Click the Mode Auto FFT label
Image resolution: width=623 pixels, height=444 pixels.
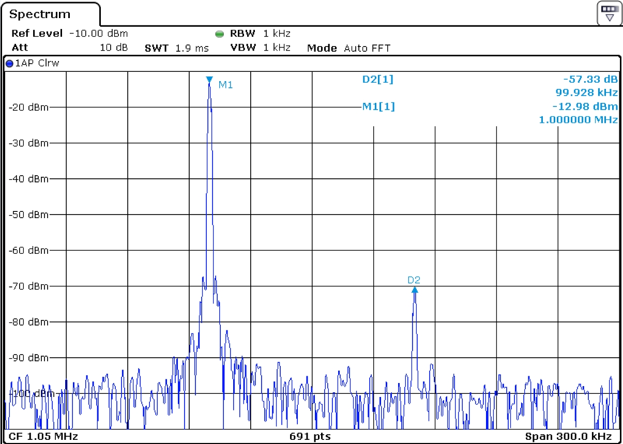pyautogui.click(x=348, y=48)
